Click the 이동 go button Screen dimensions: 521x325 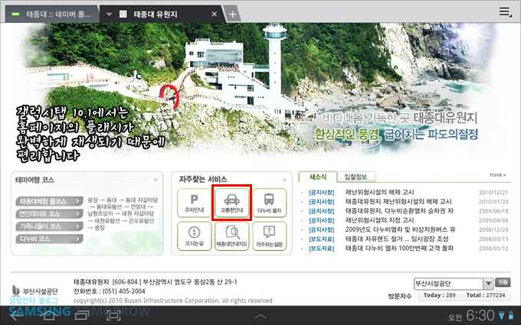[x=503, y=282]
